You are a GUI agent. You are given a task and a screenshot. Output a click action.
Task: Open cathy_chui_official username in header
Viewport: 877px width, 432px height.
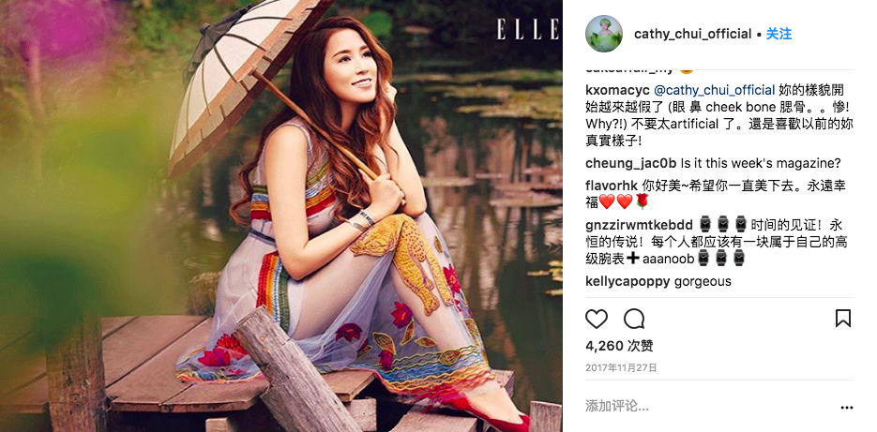[692, 34]
